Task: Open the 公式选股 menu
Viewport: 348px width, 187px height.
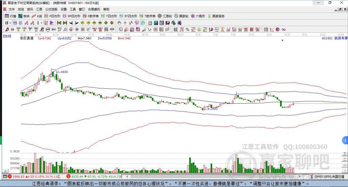Action: (51, 9)
